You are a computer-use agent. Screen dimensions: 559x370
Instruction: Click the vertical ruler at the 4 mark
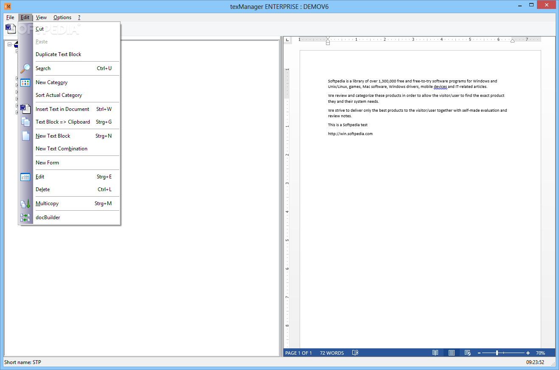pyautogui.click(x=287, y=212)
